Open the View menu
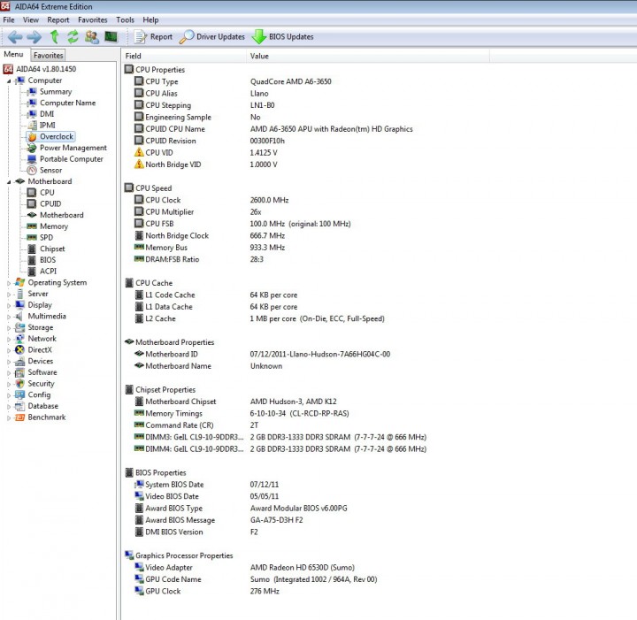637x620 pixels. [31, 19]
